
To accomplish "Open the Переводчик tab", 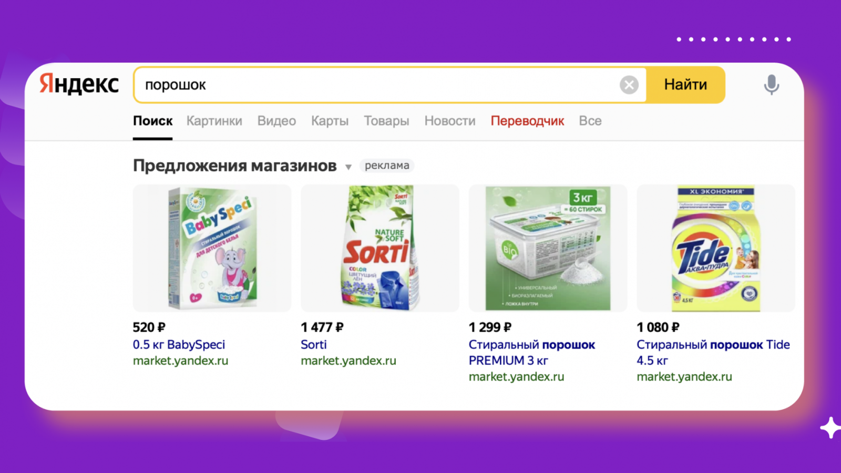I will tap(527, 121).
